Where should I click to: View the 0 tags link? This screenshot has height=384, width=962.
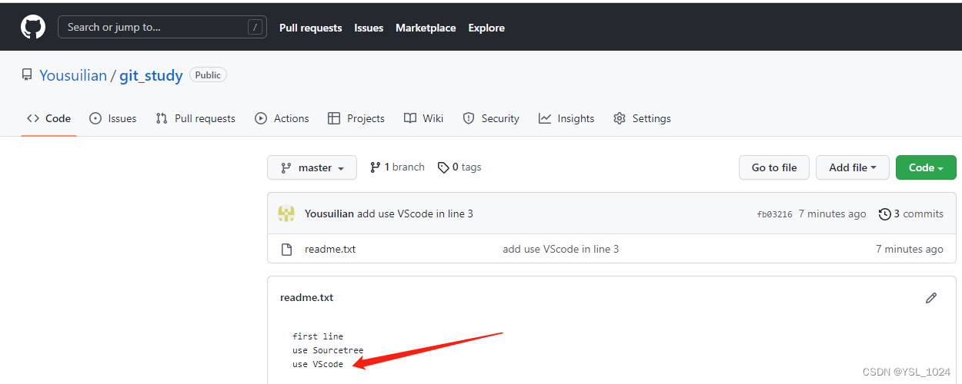click(x=459, y=167)
